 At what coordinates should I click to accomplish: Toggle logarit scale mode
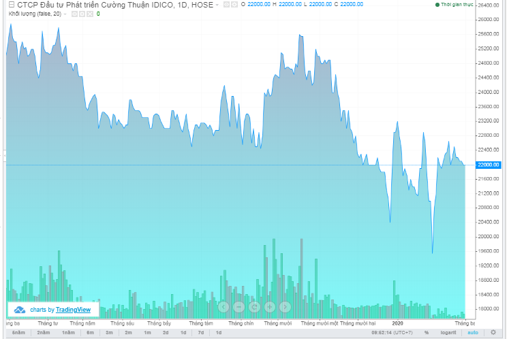(449, 332)
